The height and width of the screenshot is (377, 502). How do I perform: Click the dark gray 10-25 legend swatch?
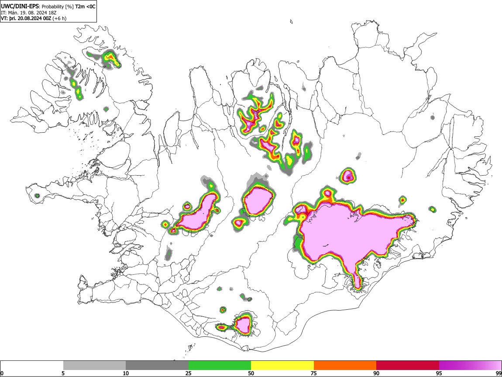click(x=157, y=365)
